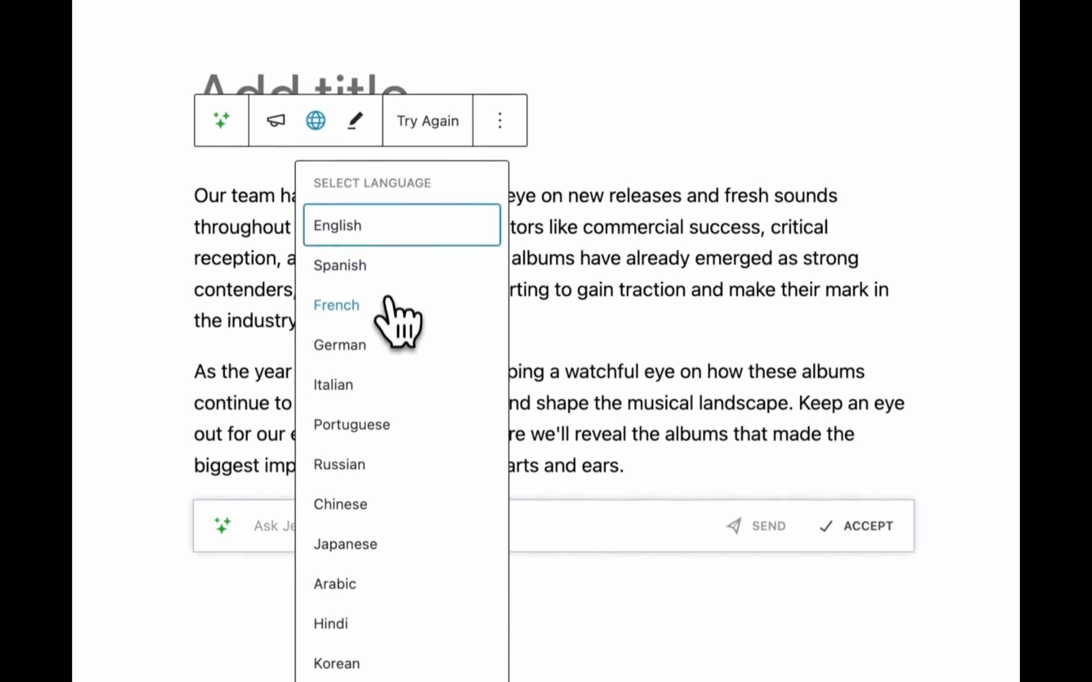Click the send paper-plane icon
1092x682 pixels.
click(x=734, y=526)
